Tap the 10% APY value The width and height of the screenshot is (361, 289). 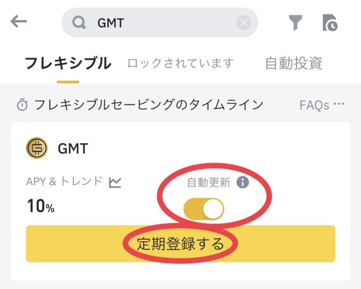(x=40, y=207)
